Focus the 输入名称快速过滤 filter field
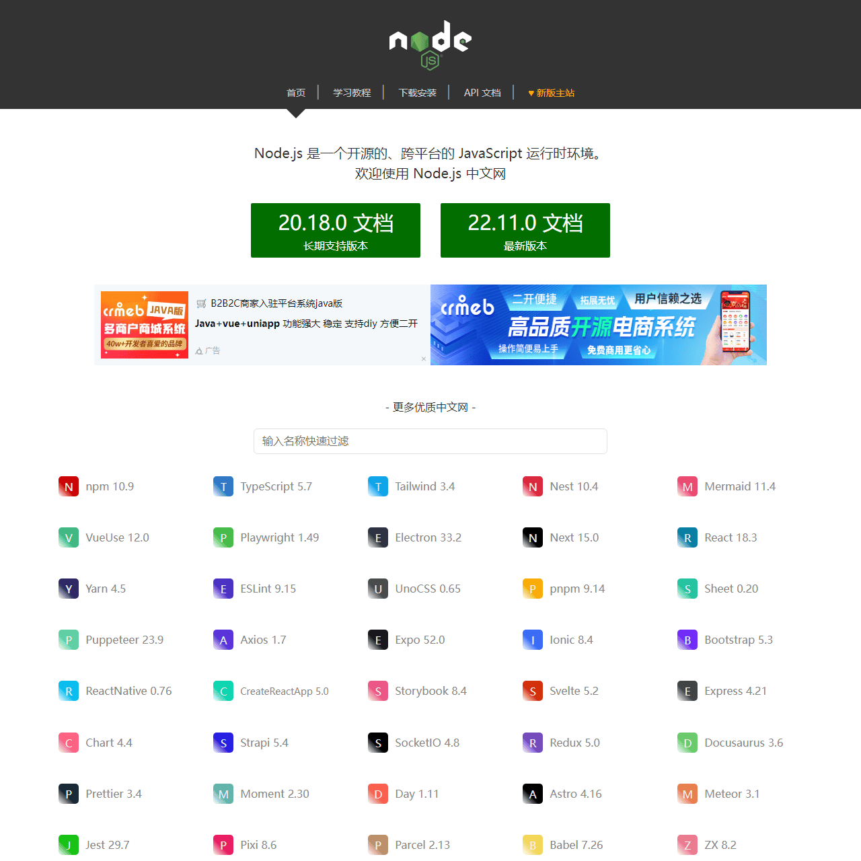This screenshot has height=861, width=861. pos(430,441)
